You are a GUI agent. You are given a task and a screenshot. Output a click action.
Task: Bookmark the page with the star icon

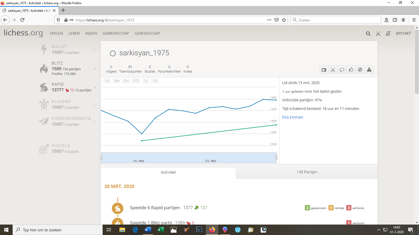point(284,20)
